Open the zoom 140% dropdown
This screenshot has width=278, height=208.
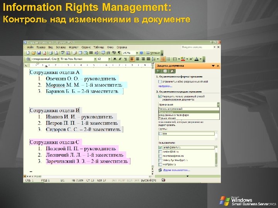point(137,53)
